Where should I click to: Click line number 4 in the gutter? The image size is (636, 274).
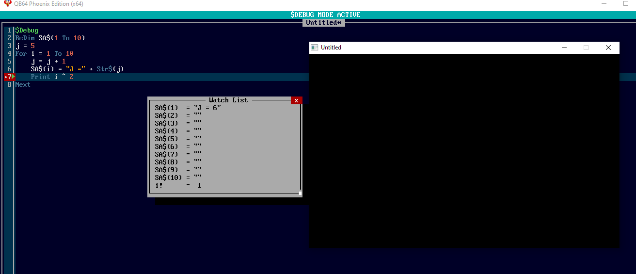pos(9,54)
